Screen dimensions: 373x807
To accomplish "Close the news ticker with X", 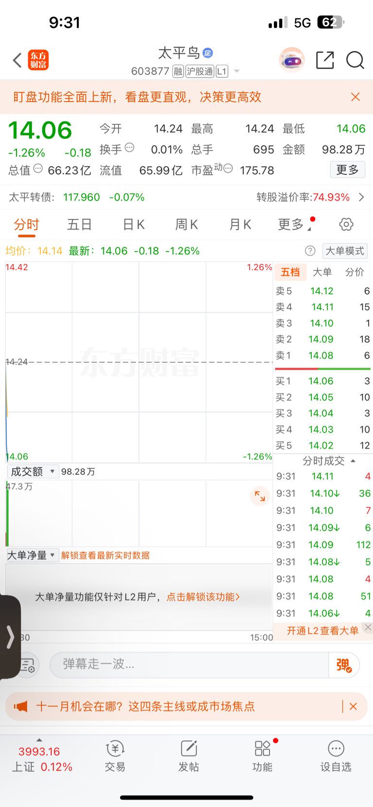I will (x=353, y=706).
